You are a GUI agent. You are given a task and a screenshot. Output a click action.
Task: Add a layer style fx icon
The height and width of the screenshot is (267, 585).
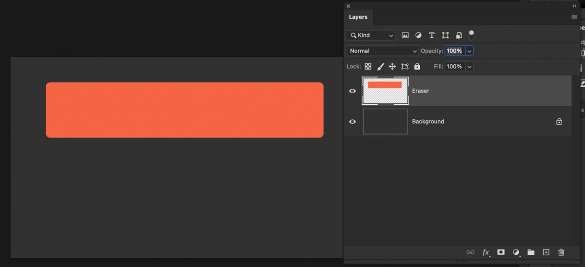point(486,252)
